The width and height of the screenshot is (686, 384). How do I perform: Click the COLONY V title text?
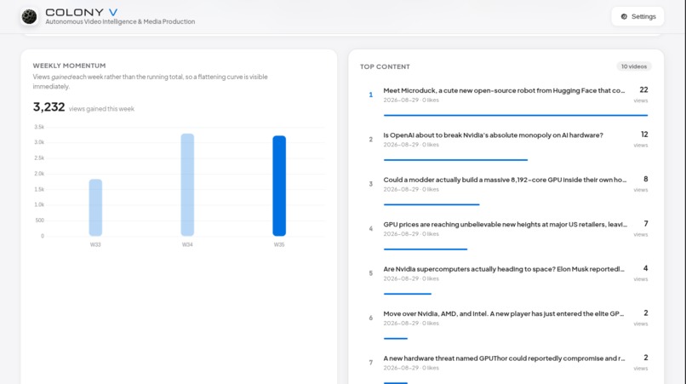82,12
